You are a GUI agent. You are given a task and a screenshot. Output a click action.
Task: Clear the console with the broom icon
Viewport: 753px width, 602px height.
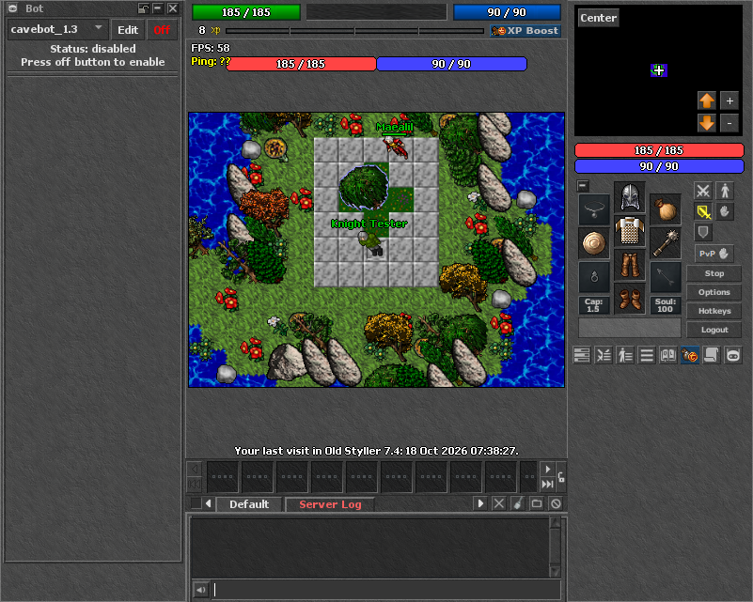pos(518,503)
